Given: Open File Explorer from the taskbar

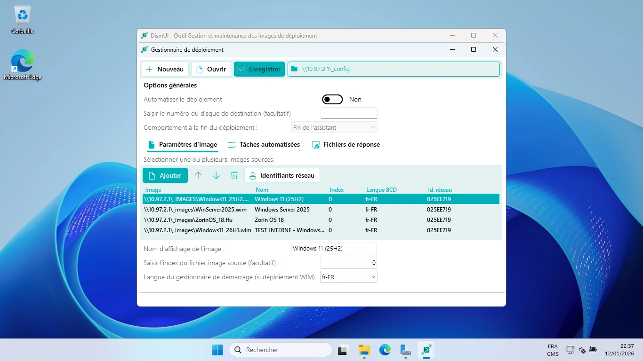Looking at the screenshot, I should (x=364, y=350).
